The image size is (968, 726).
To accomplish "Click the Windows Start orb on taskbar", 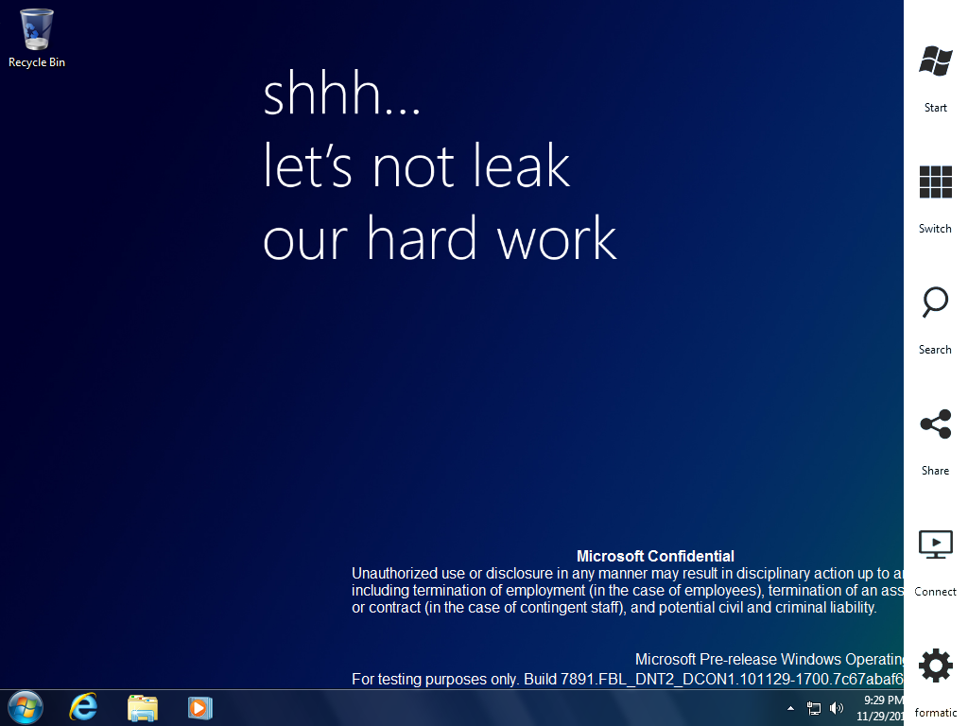I will (26, 707).
